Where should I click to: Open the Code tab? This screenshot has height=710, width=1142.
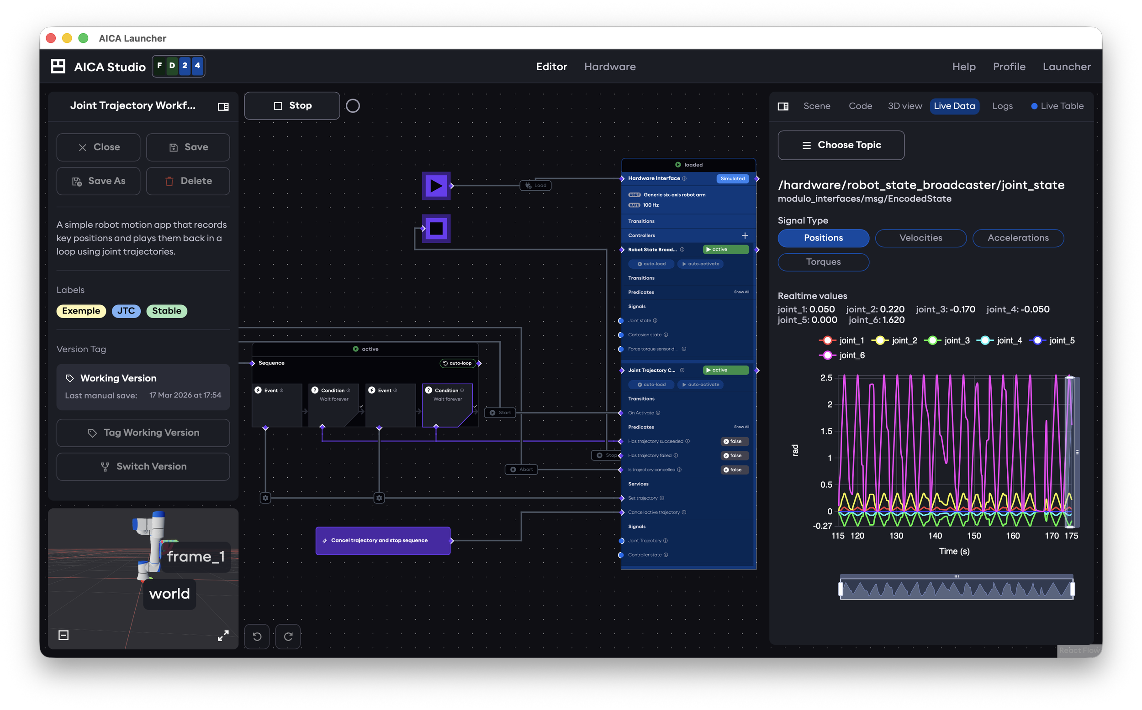point(861,106)
